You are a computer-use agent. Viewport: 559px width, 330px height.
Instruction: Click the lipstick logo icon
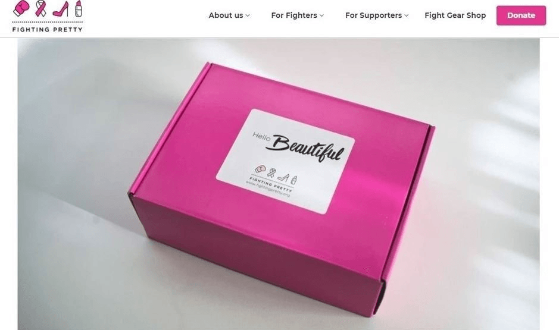pos(79,8)
